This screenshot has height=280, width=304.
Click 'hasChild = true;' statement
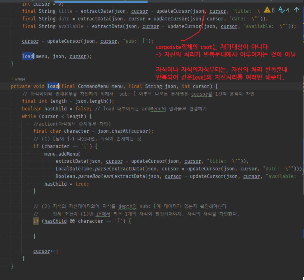(66, 184)
